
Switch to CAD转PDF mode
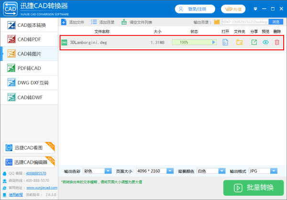(x=29, y=39)
